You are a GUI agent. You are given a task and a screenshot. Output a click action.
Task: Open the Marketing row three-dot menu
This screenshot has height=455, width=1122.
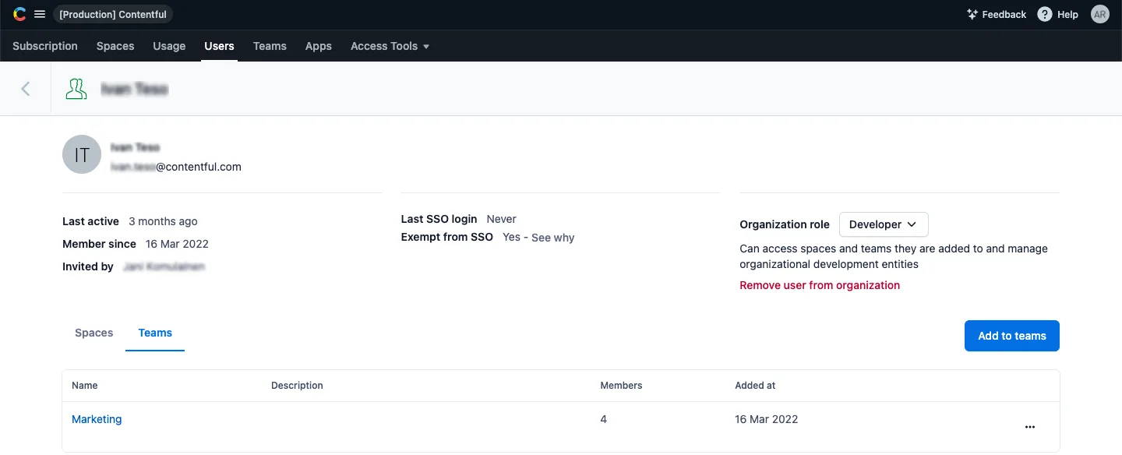[x=1030, y=427]
